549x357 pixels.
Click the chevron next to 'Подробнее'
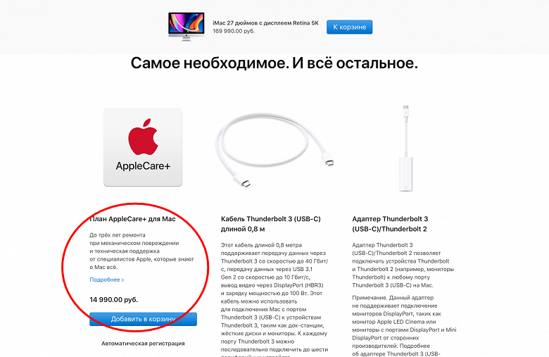point(123,280)
